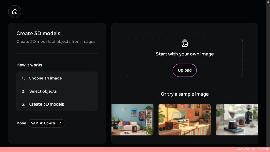The image size is (270, 152).
Task: Click the image icon above upload text
Action: click(x=185, y=44)
